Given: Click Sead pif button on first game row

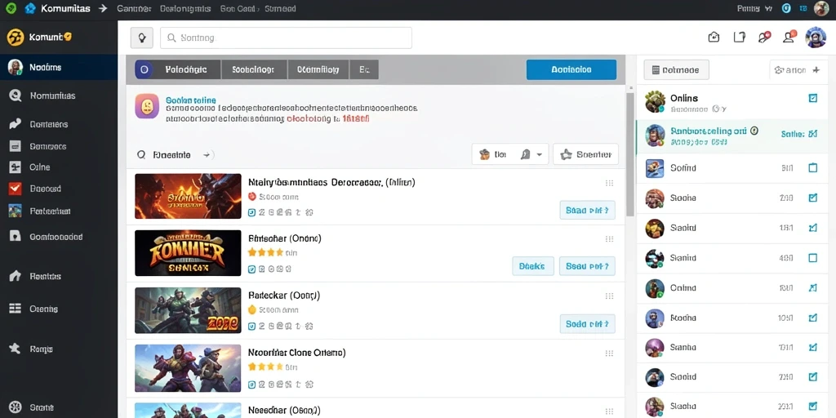Looking at the screenshot, I should (x=587, y=210).
